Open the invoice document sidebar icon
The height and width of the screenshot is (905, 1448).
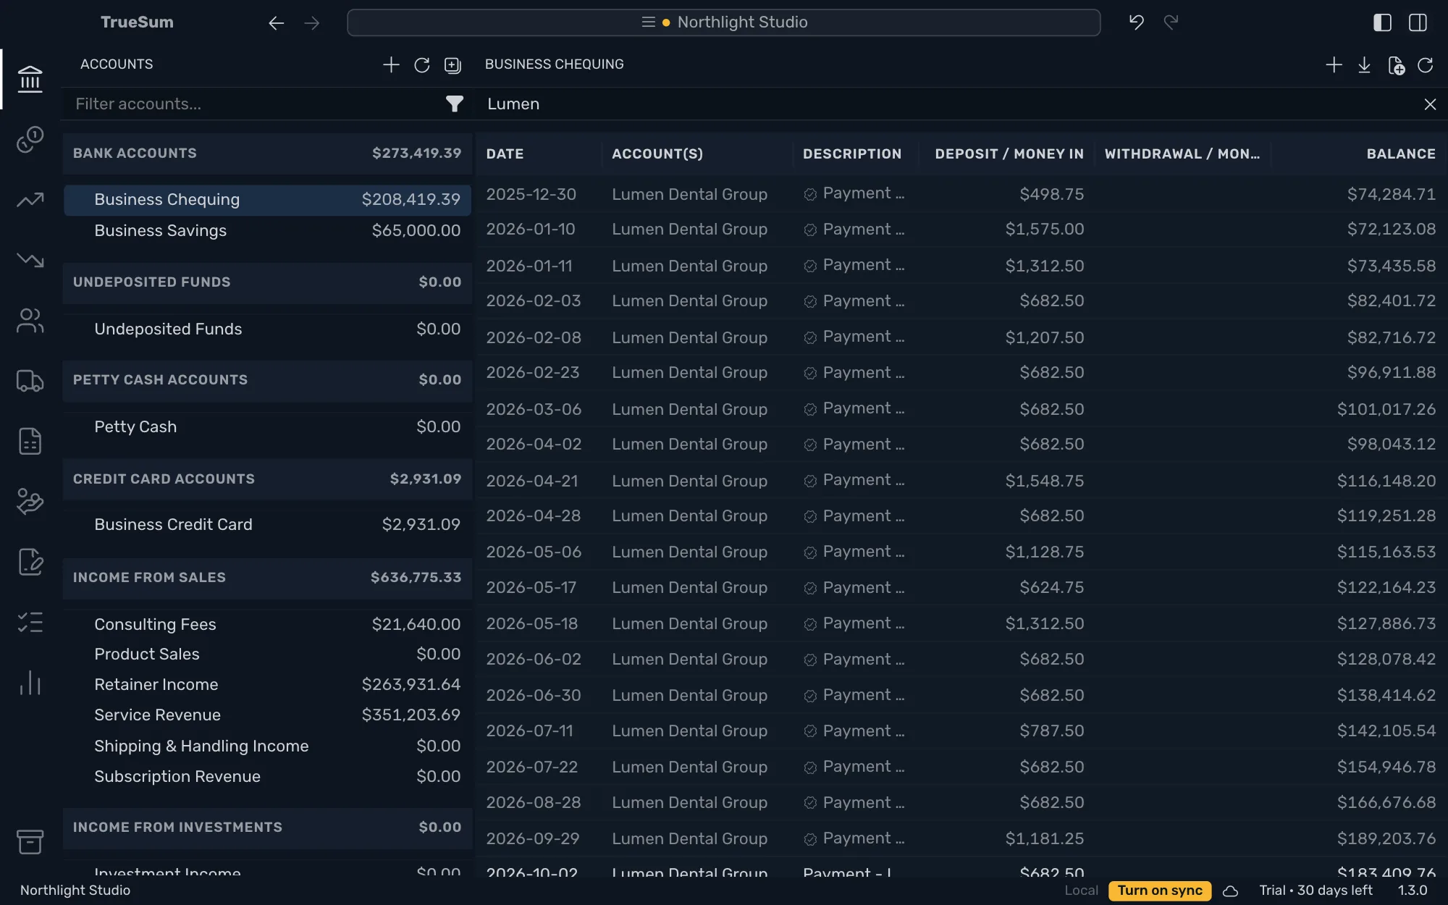point(30,441)
